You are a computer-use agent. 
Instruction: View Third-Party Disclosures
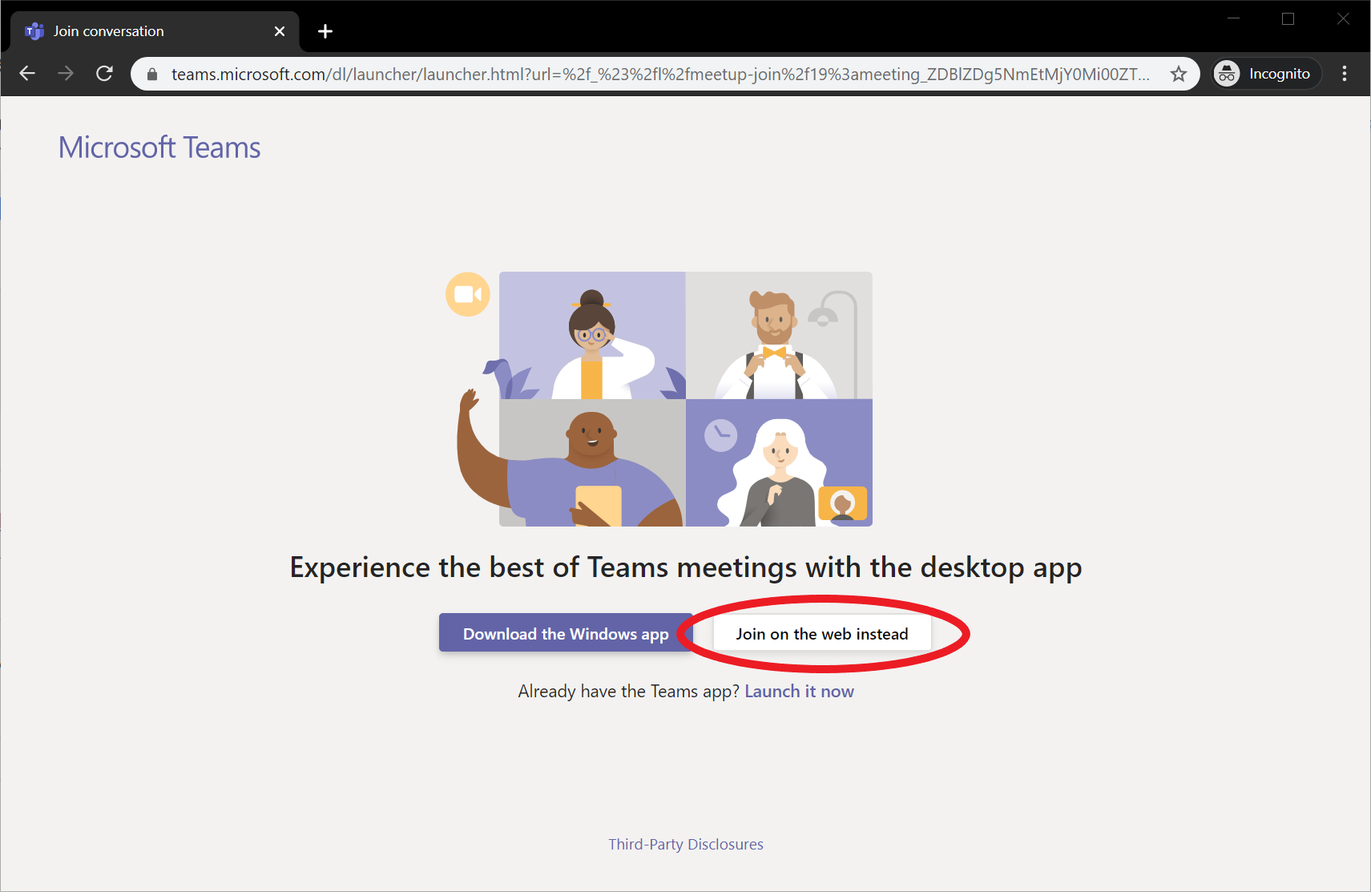click(x=685, y=843)
